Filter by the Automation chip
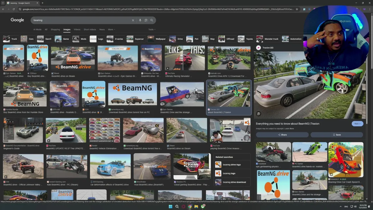Image resolution: width=373 pixels, height=210 pixels. pyautogui.click(x=292, y=39)
